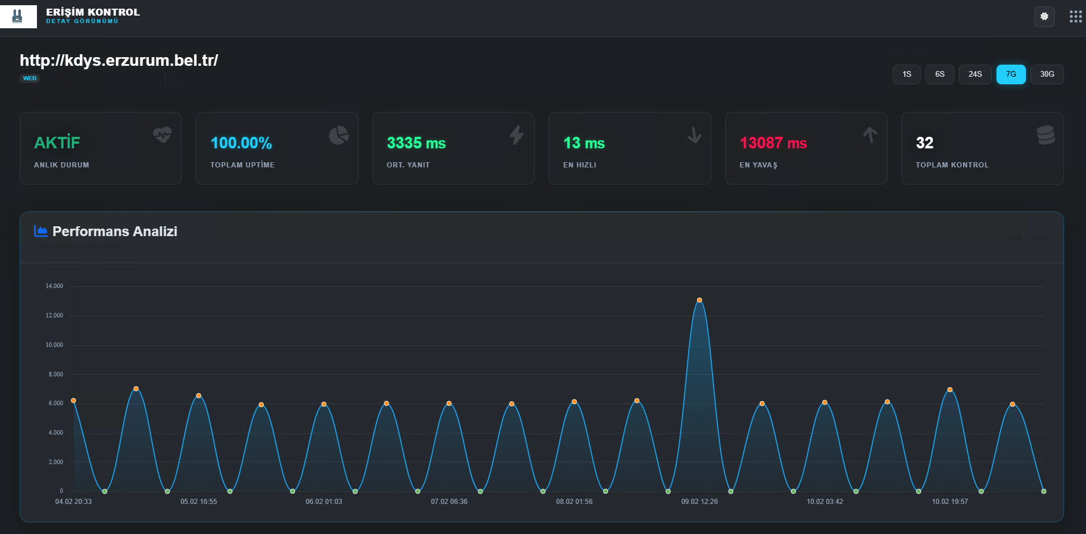Click the 100.00% total uptime value
The height and width of the screenshot is (534, 1086).
[x=241, y=143]
